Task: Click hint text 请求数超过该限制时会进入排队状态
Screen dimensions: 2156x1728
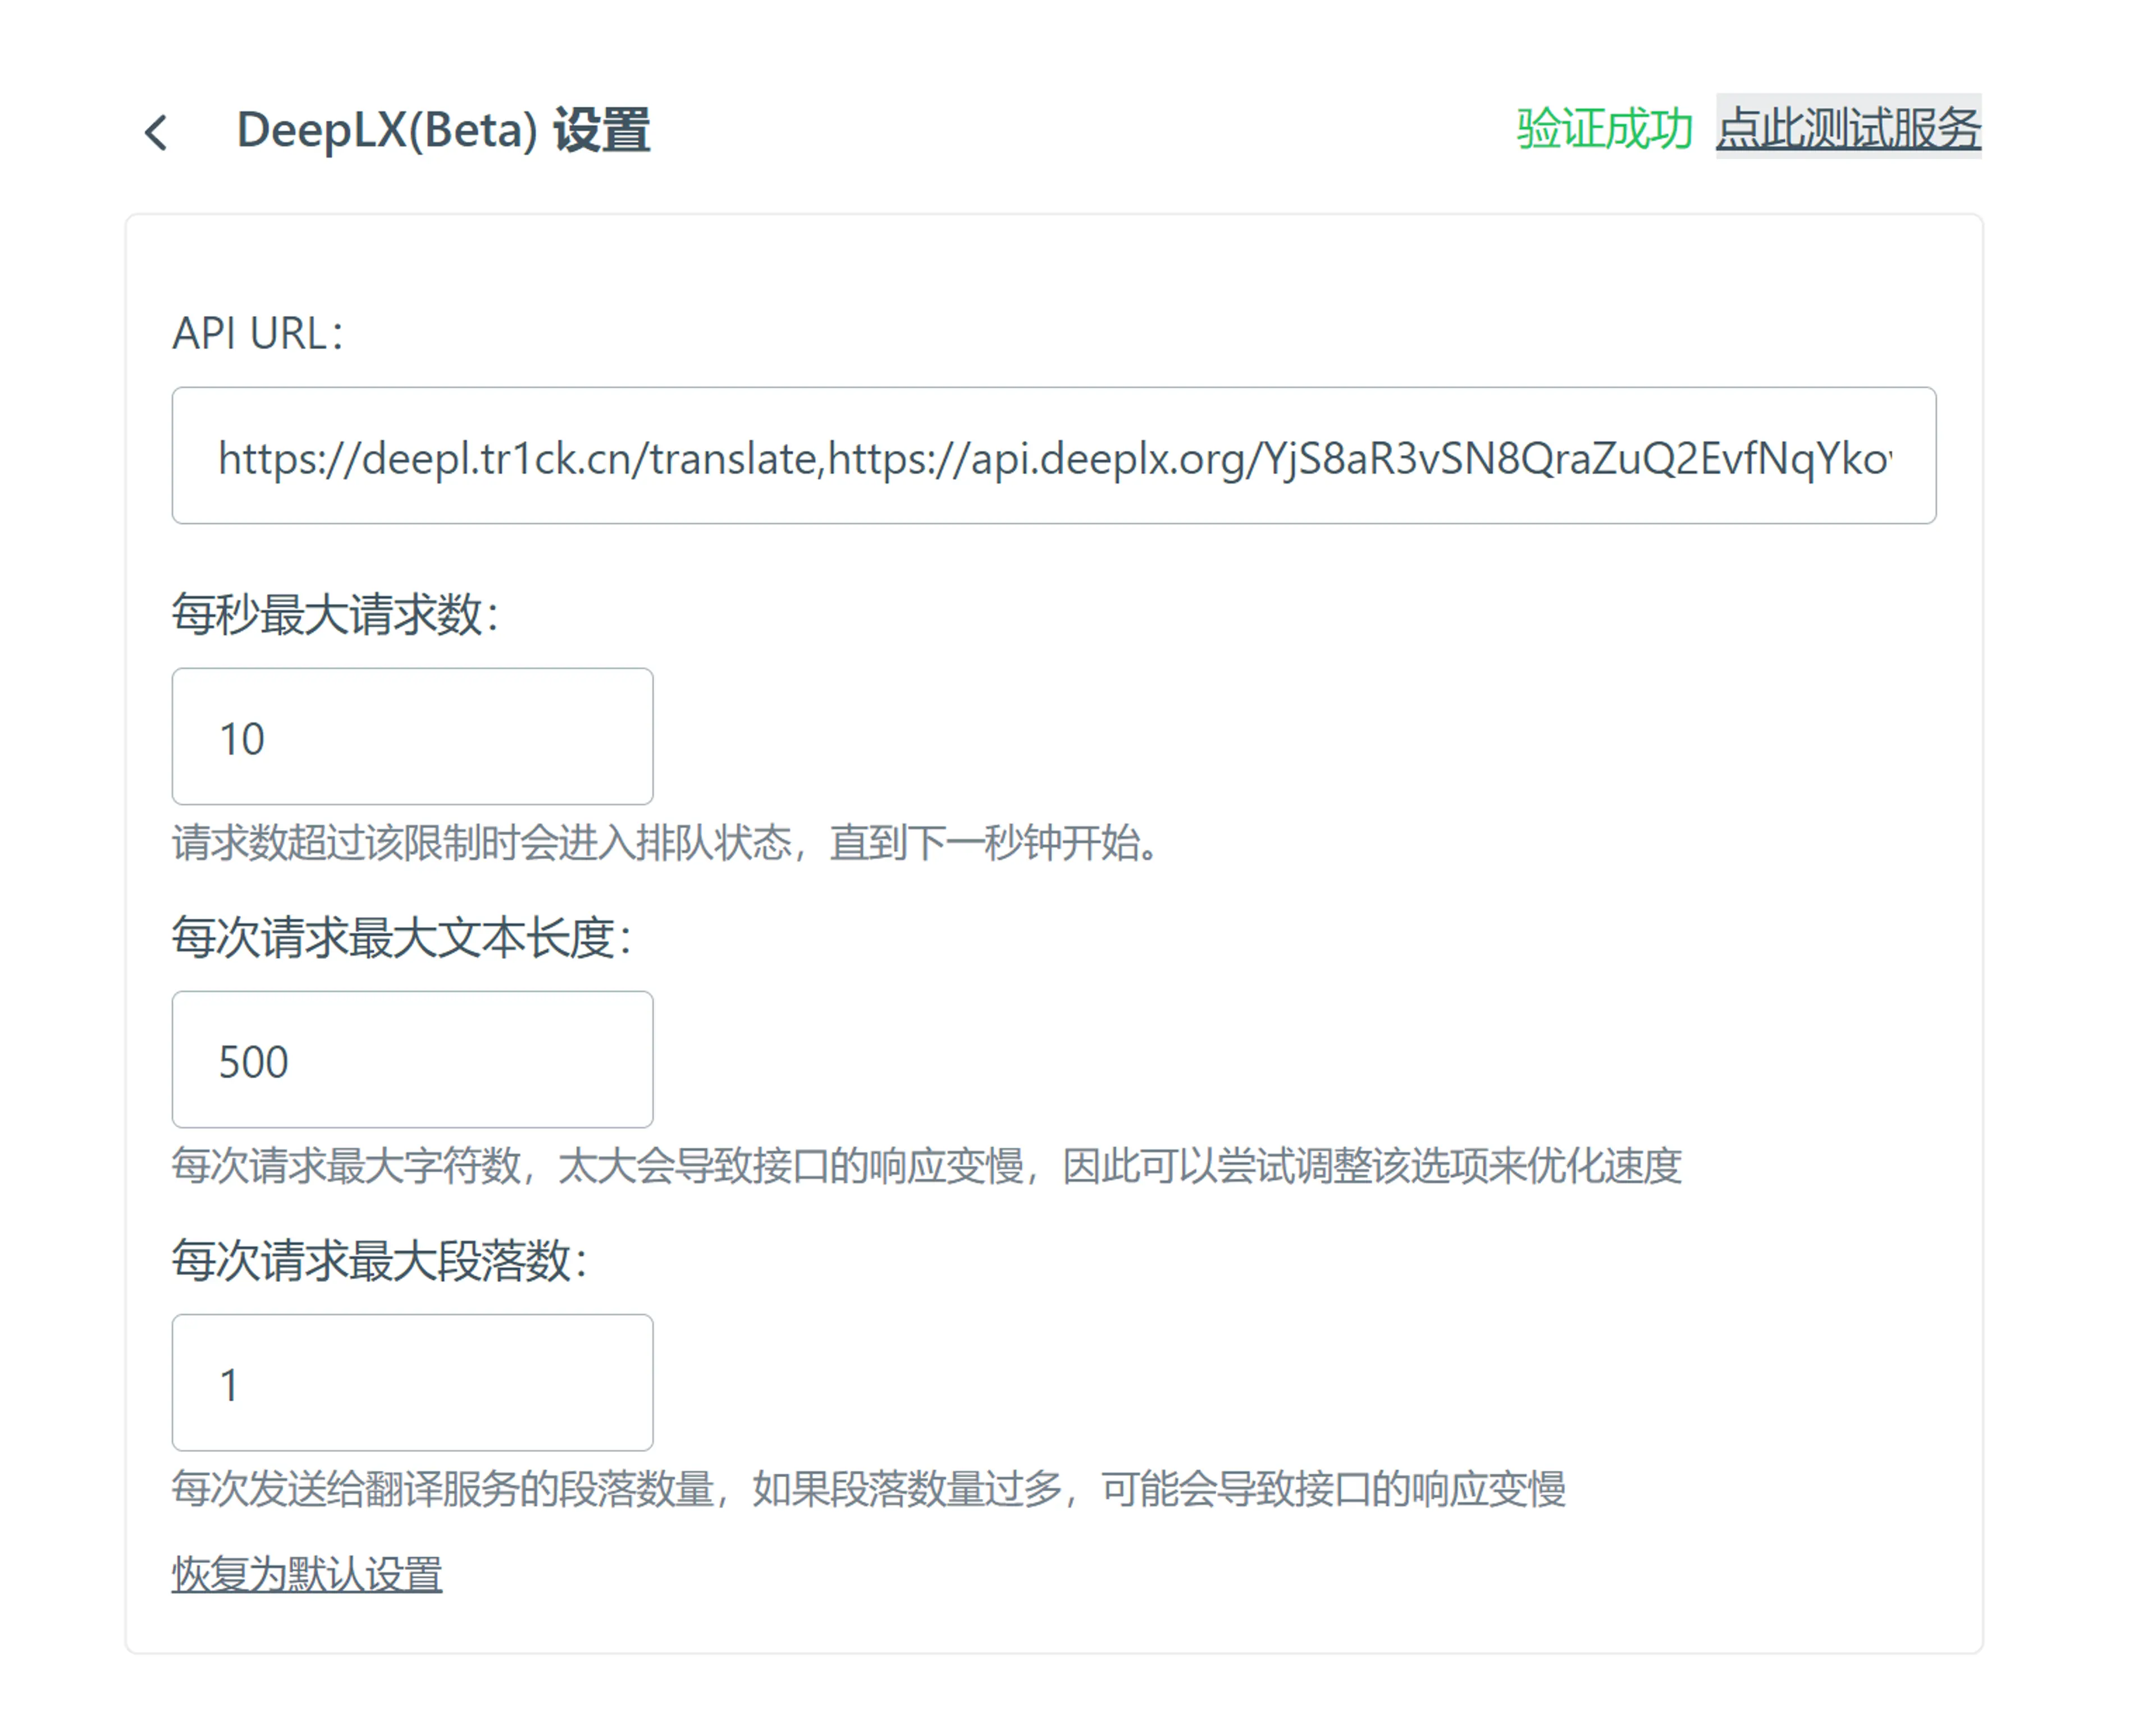Action: (481, 842)
